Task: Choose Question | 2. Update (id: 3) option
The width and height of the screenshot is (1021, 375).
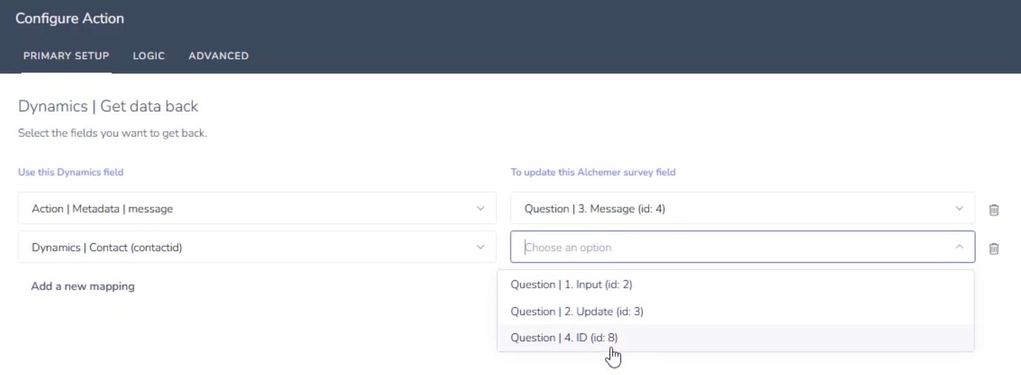Action: tap(577, 311)
